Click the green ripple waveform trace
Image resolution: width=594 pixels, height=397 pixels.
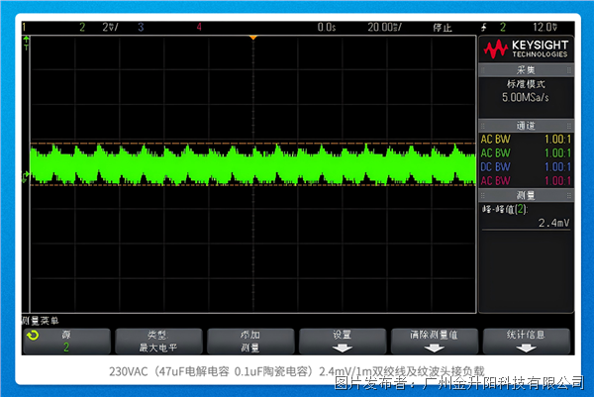253,164
